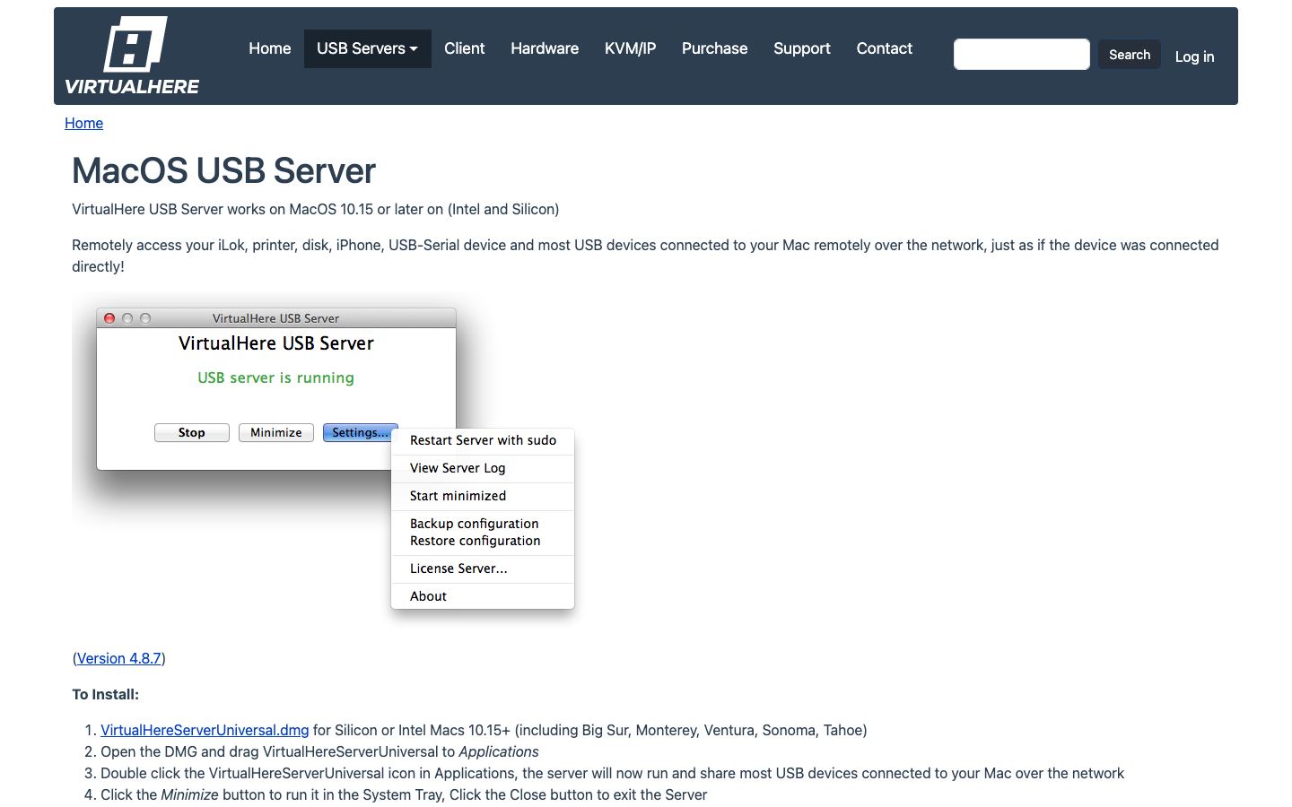Click the MacOS USB Server heading
The width and height of the screenshot is (1292, 807).
click(x=223, y=170)
